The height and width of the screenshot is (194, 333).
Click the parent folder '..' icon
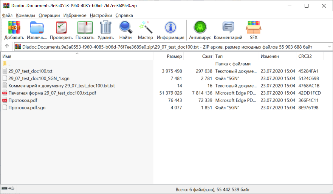point(5,63)
